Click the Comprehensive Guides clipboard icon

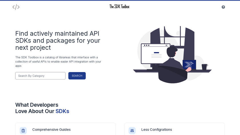(23, 130)
